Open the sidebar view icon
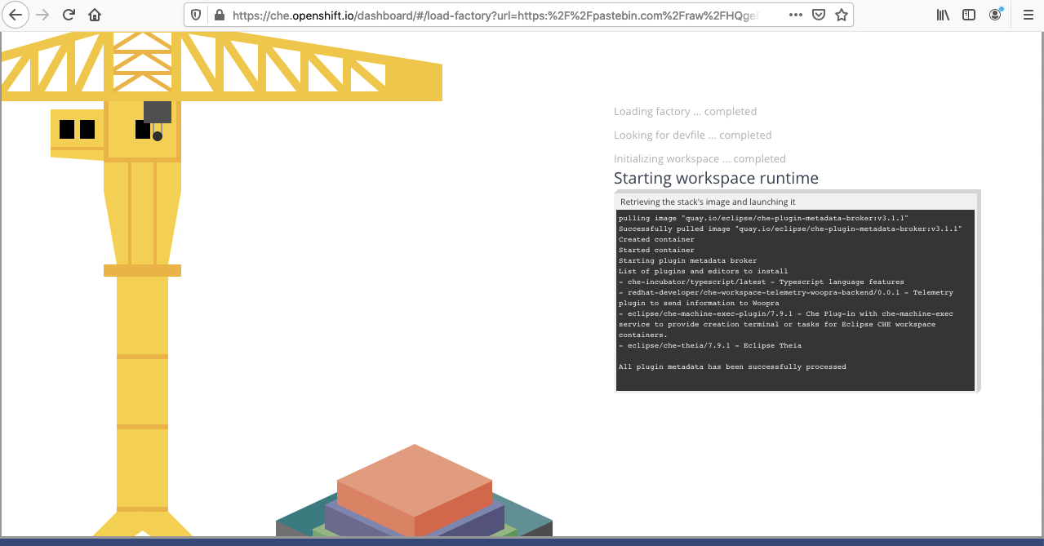Image resolution: width=1044 pixels, height=546 pixels. (968, 14)
